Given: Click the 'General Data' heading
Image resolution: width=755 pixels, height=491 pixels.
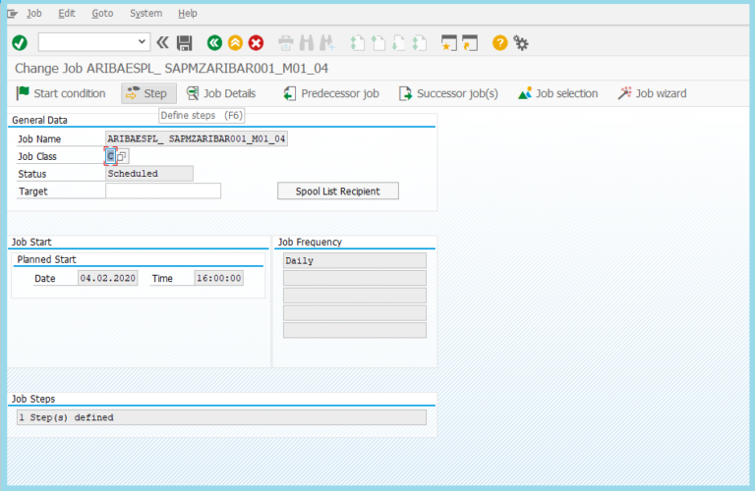Looking at the screenshot, I should click(x=39, y=120).
